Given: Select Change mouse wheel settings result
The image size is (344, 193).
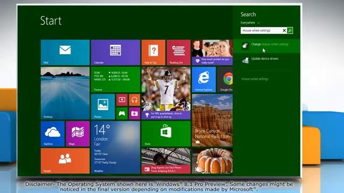Looking at the screenshot, I should click(267, 46).
